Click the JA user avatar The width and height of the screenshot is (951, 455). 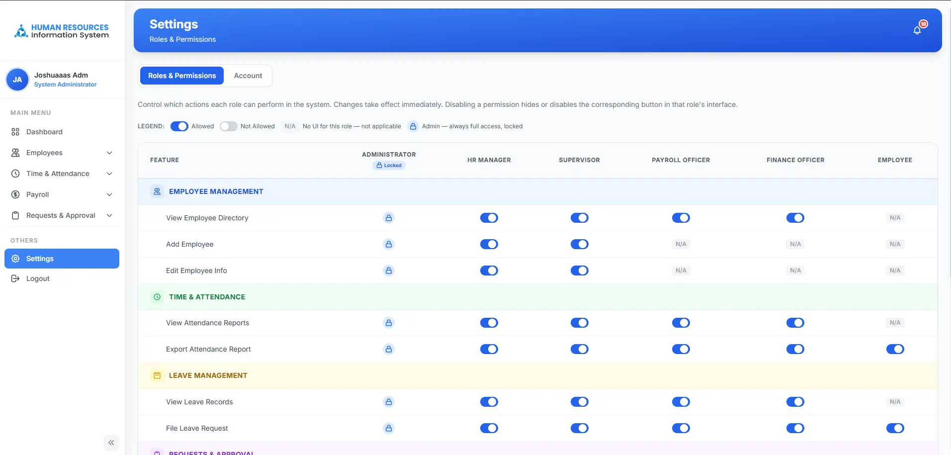pos(17,80)
